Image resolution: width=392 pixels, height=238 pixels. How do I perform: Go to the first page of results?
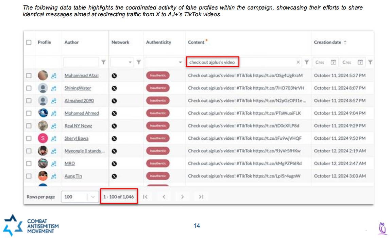click(x=145, y=197)
